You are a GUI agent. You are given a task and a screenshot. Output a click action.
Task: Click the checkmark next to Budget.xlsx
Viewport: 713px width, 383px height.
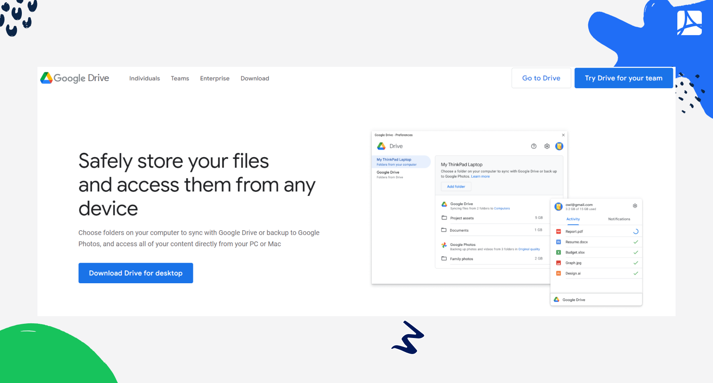pyautogui.click(x=636, y=253)
